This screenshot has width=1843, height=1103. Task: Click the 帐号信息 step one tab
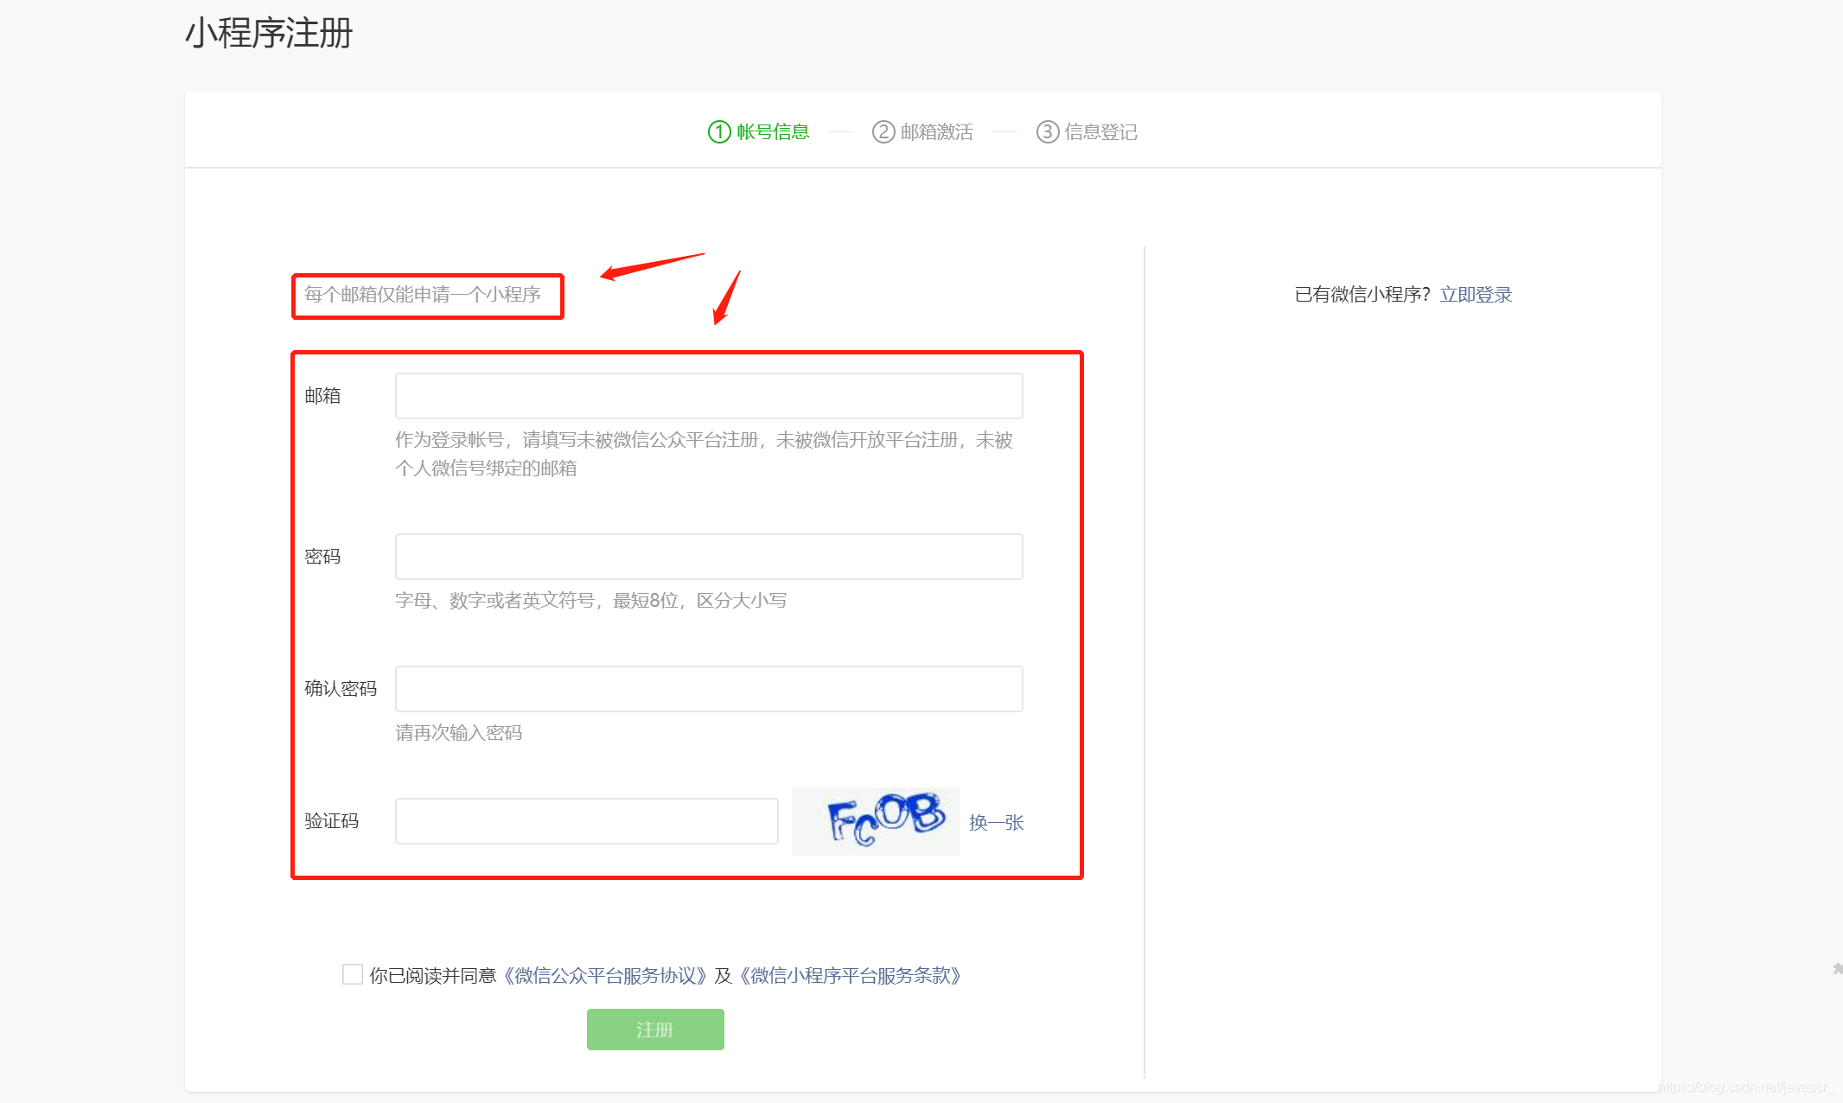tap(758, 131)
